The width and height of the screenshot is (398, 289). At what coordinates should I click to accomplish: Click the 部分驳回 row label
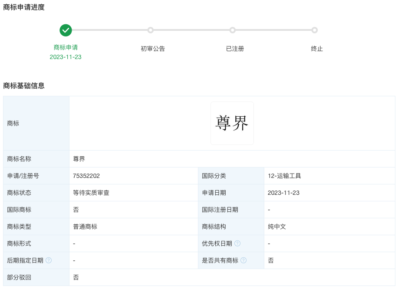[19, 277]
